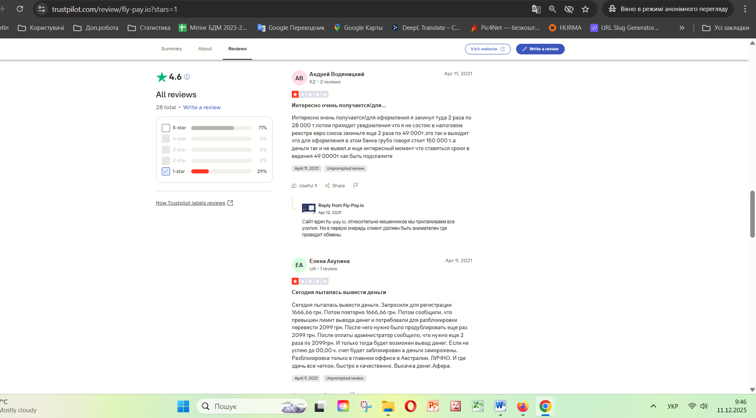Screen dimensions: 756x418
Task: Click the EA avatar of second reviewer
Action: click(299, 265)
